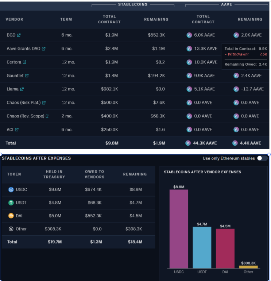Open the external link icon next to BGD
The height and width of the screenshot is (281, 271).
click(19, 35)
